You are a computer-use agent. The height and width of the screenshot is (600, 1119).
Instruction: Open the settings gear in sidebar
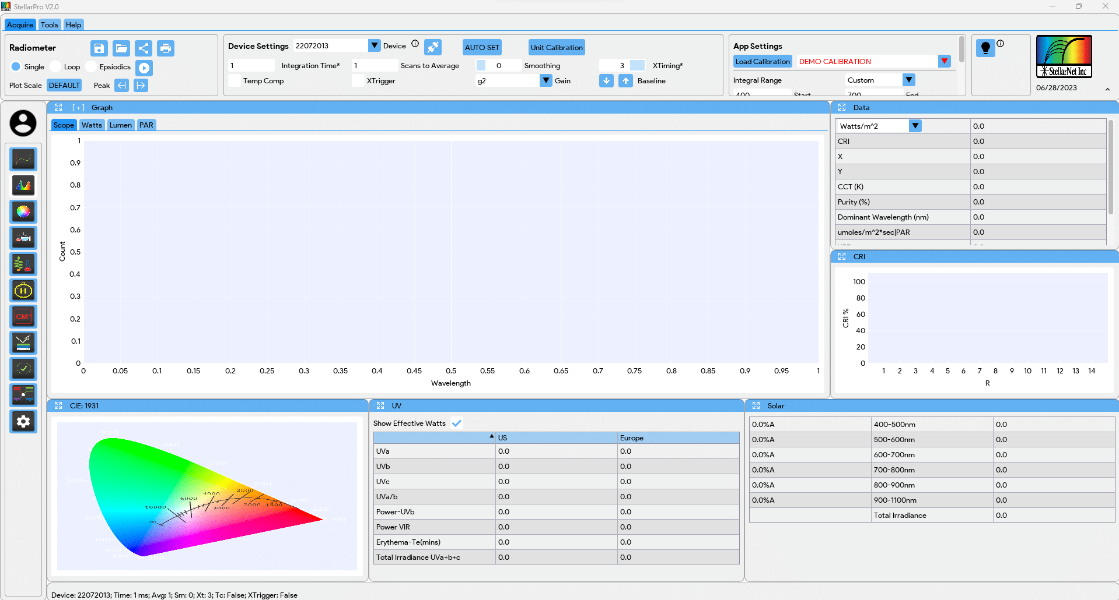(x=23, y=422)
